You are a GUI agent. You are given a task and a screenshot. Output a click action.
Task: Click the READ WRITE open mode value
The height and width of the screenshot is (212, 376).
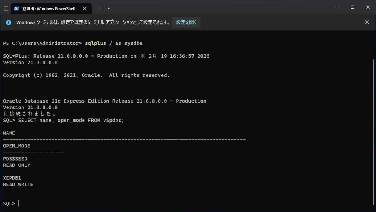click(x=18, y=184)
